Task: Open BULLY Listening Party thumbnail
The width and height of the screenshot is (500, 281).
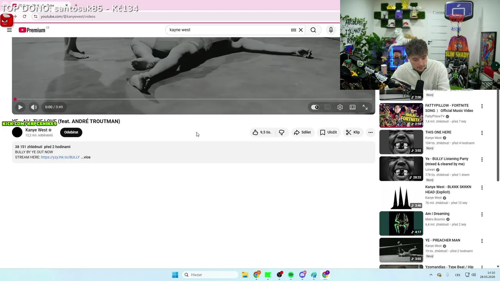Action: click(401, 169)
